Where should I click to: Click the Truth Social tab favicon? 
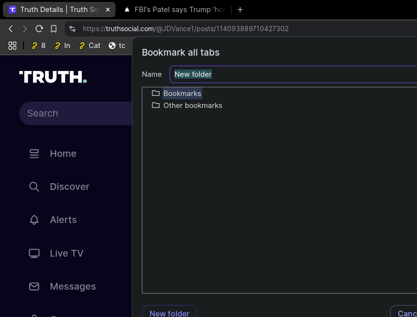coord(12,10)
